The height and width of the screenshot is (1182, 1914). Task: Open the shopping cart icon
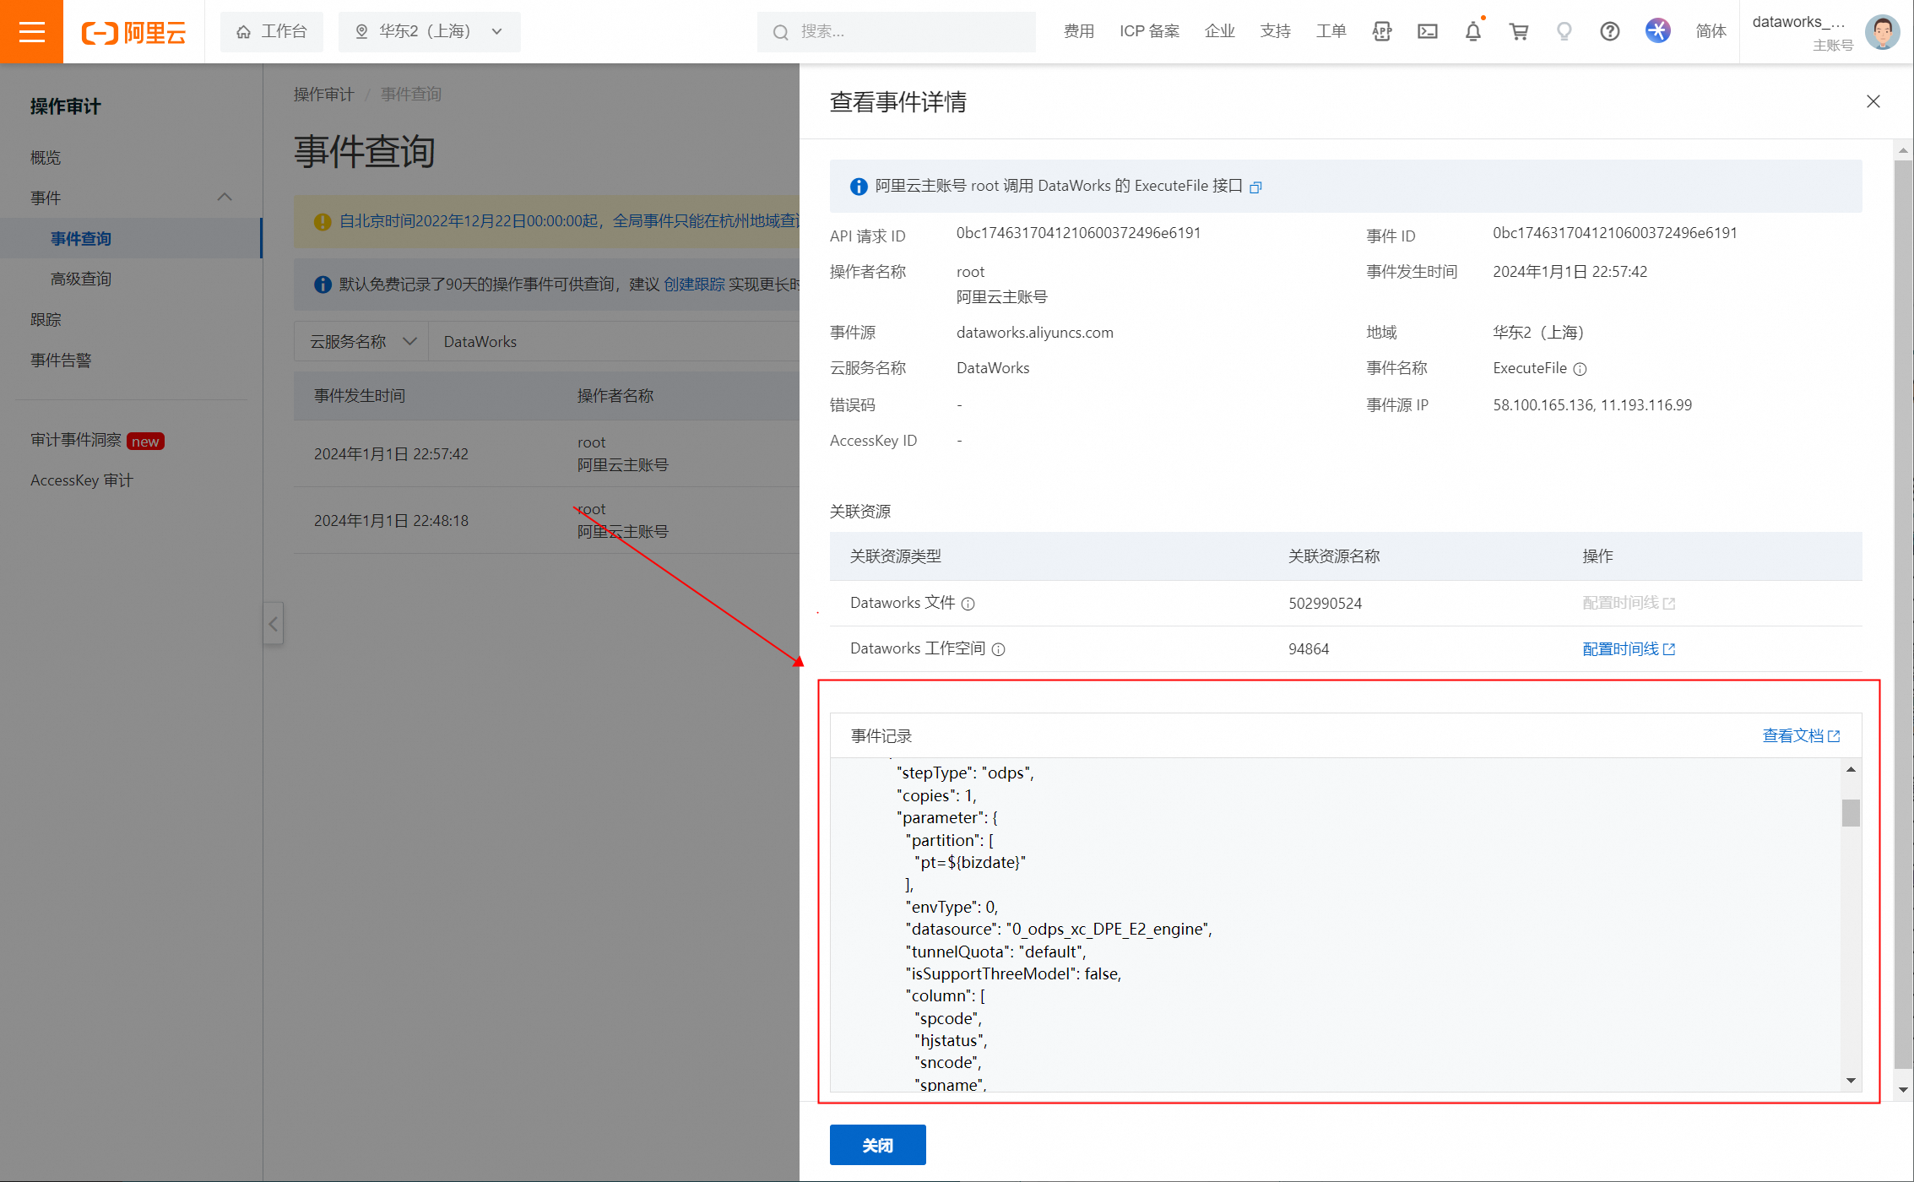[1518, 32]
